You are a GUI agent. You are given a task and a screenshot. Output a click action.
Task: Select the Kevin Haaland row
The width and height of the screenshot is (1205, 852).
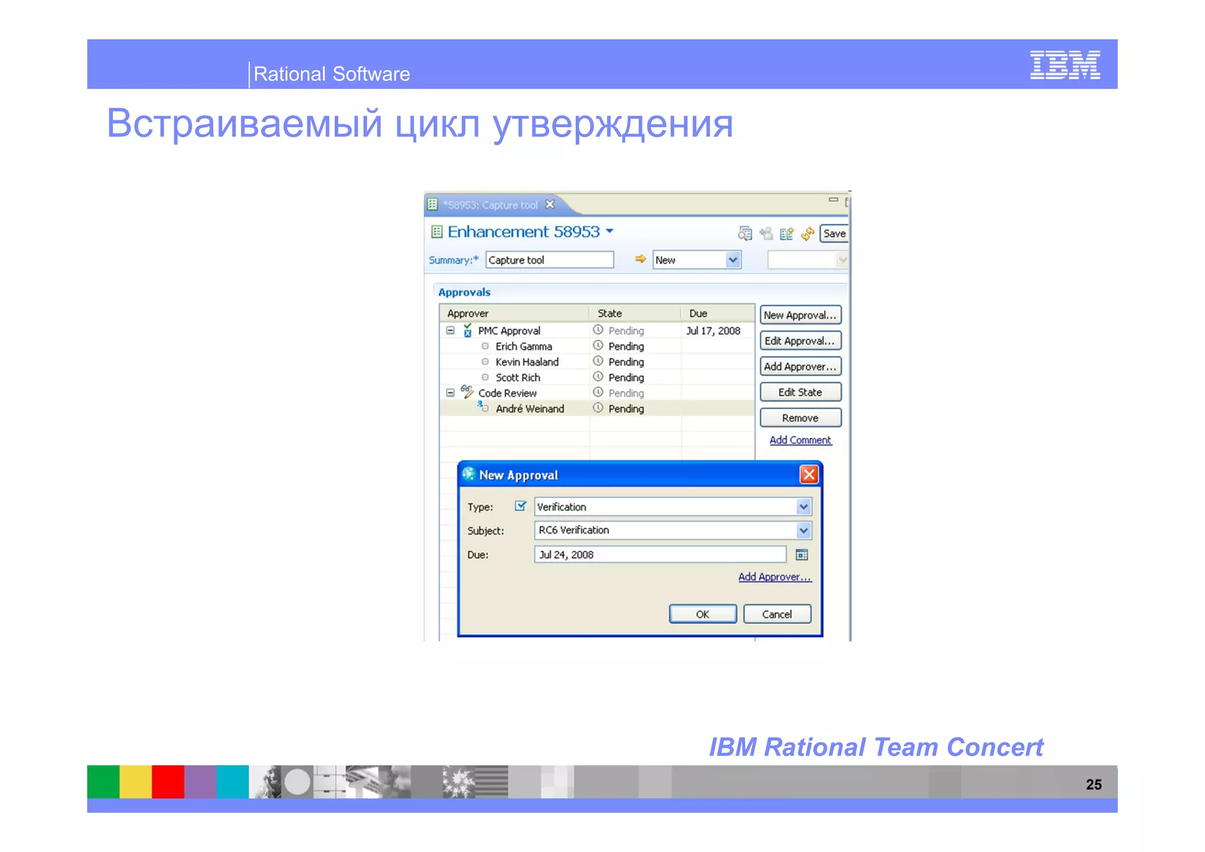click(x=597, y=362)
